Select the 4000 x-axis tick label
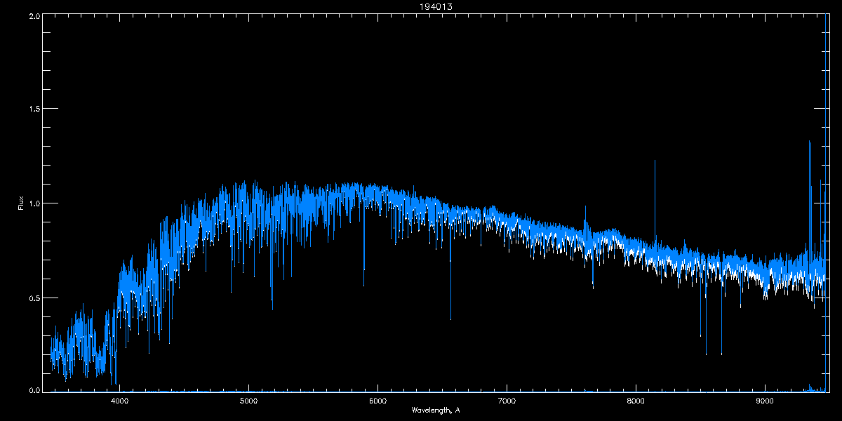Image resolution: width=842 pixels, height=421 pixels. pyautogui.click(x=120, y=401)
